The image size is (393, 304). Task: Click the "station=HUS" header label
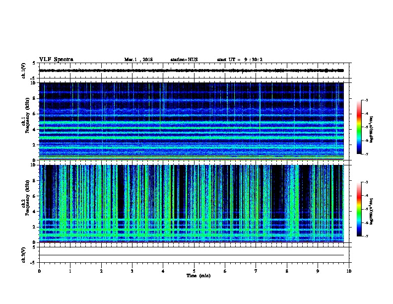[x=184, y=60]
